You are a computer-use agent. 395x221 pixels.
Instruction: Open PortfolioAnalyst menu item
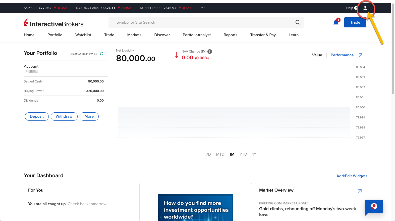pos(197,35)
